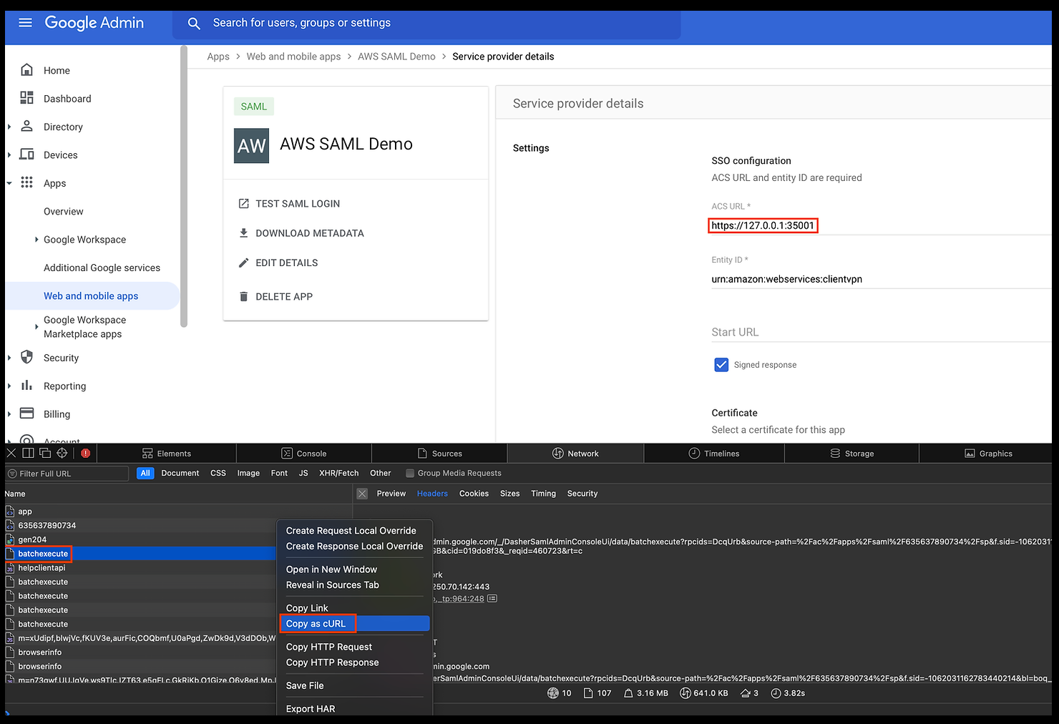Click the ACS URL input field
The height and width of the screenshot is (724, 1059).
pyautogui.click(x=880, y=225)
